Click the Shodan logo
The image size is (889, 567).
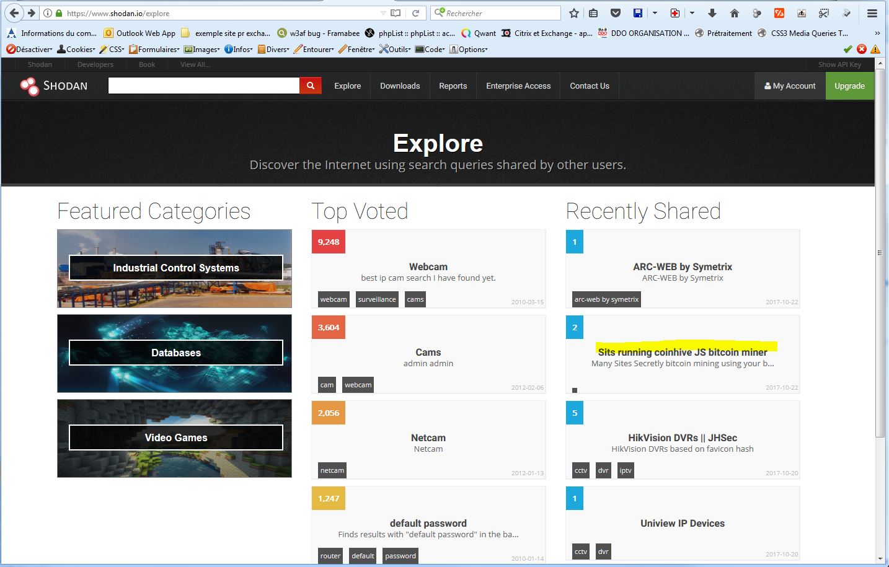[x=54, y=86]
